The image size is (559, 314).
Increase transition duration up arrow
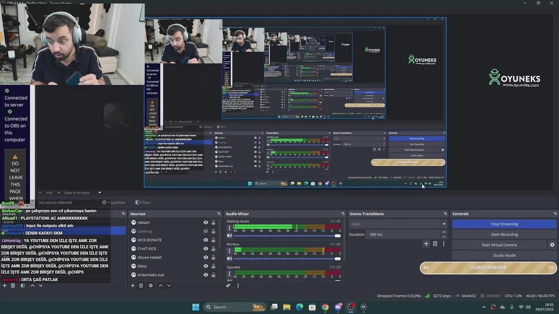point(444,232)
